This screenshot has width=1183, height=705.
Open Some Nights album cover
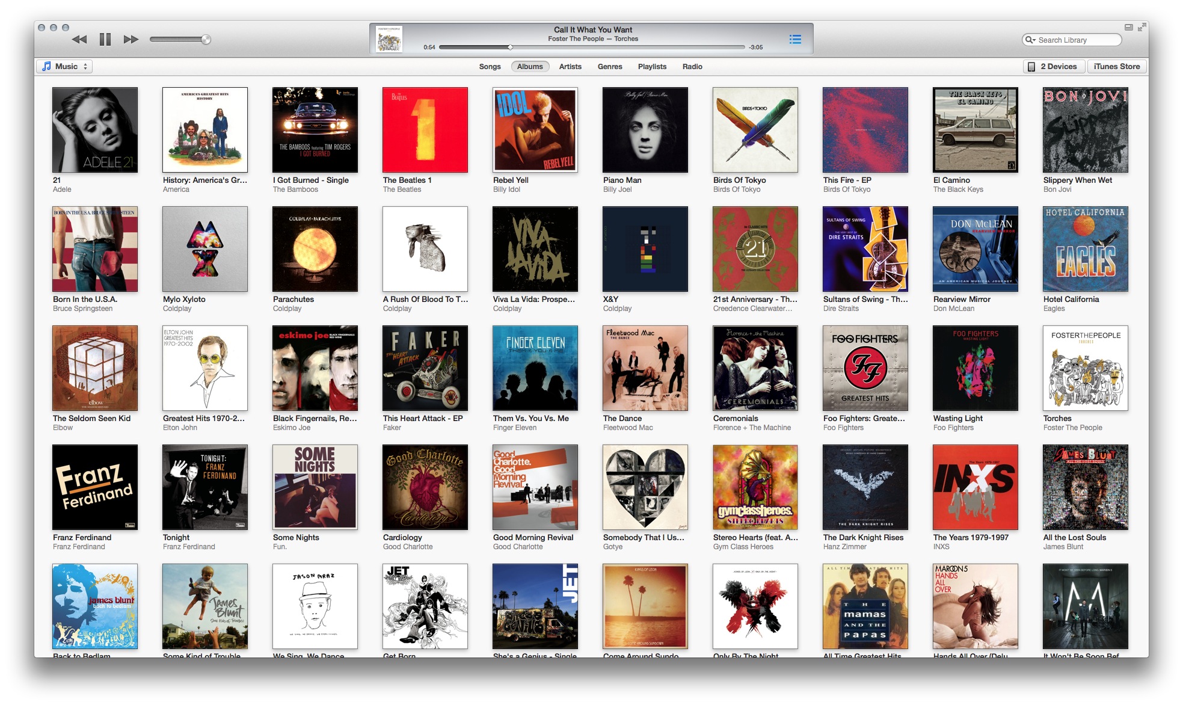click(x=315, y=487)
